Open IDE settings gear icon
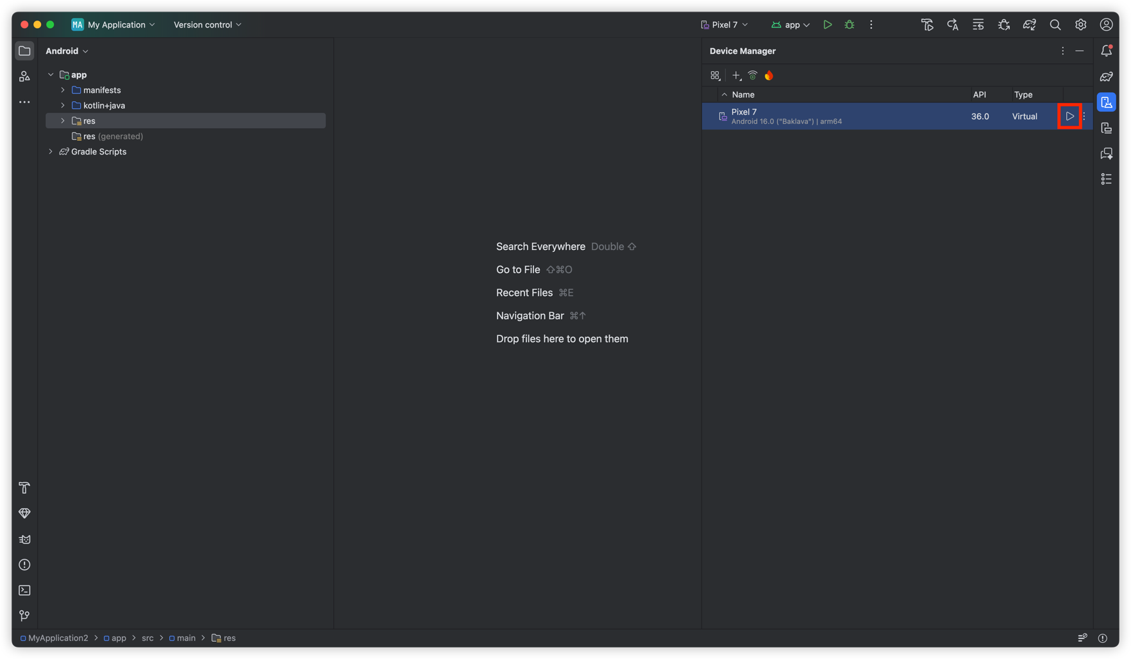Image resolution: width=1131 pixels, height=659 pixels. pyautogui.click(x=1080, y=25)
